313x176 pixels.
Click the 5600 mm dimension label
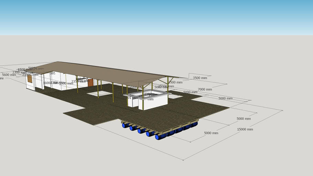pyautogui.click(x=9, y=75)
